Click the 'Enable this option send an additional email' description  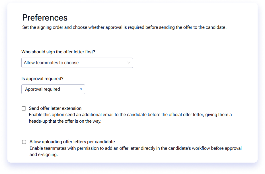(130, 115)
